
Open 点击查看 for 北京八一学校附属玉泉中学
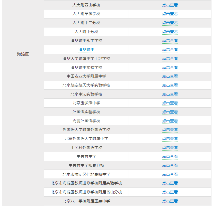coord(170,201)
